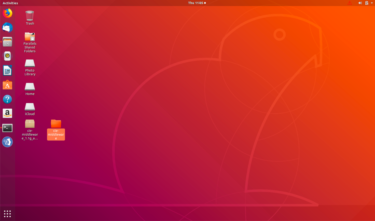Viewport: 375px width, 221px height.
Task: Open the Help icon in the dock
Action: pos(7,99)
